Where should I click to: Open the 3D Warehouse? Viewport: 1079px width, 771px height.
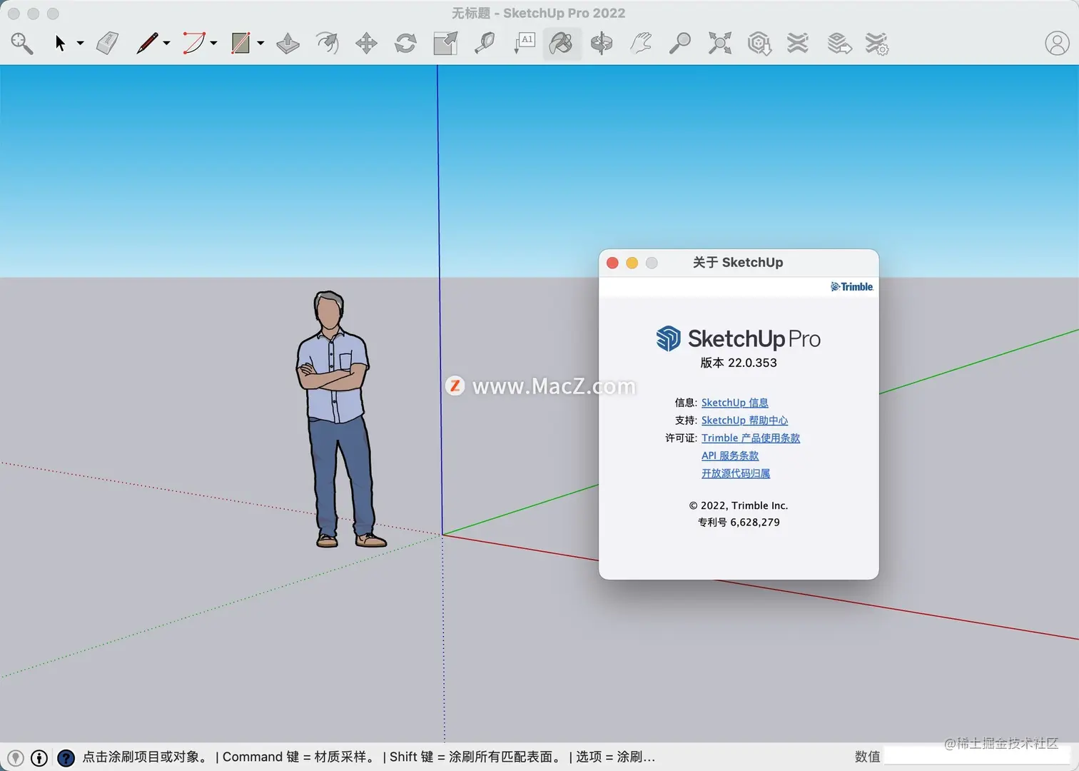759,44
